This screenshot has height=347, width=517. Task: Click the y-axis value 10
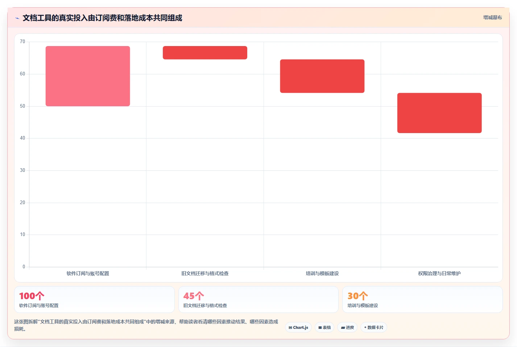click(22, 235)
